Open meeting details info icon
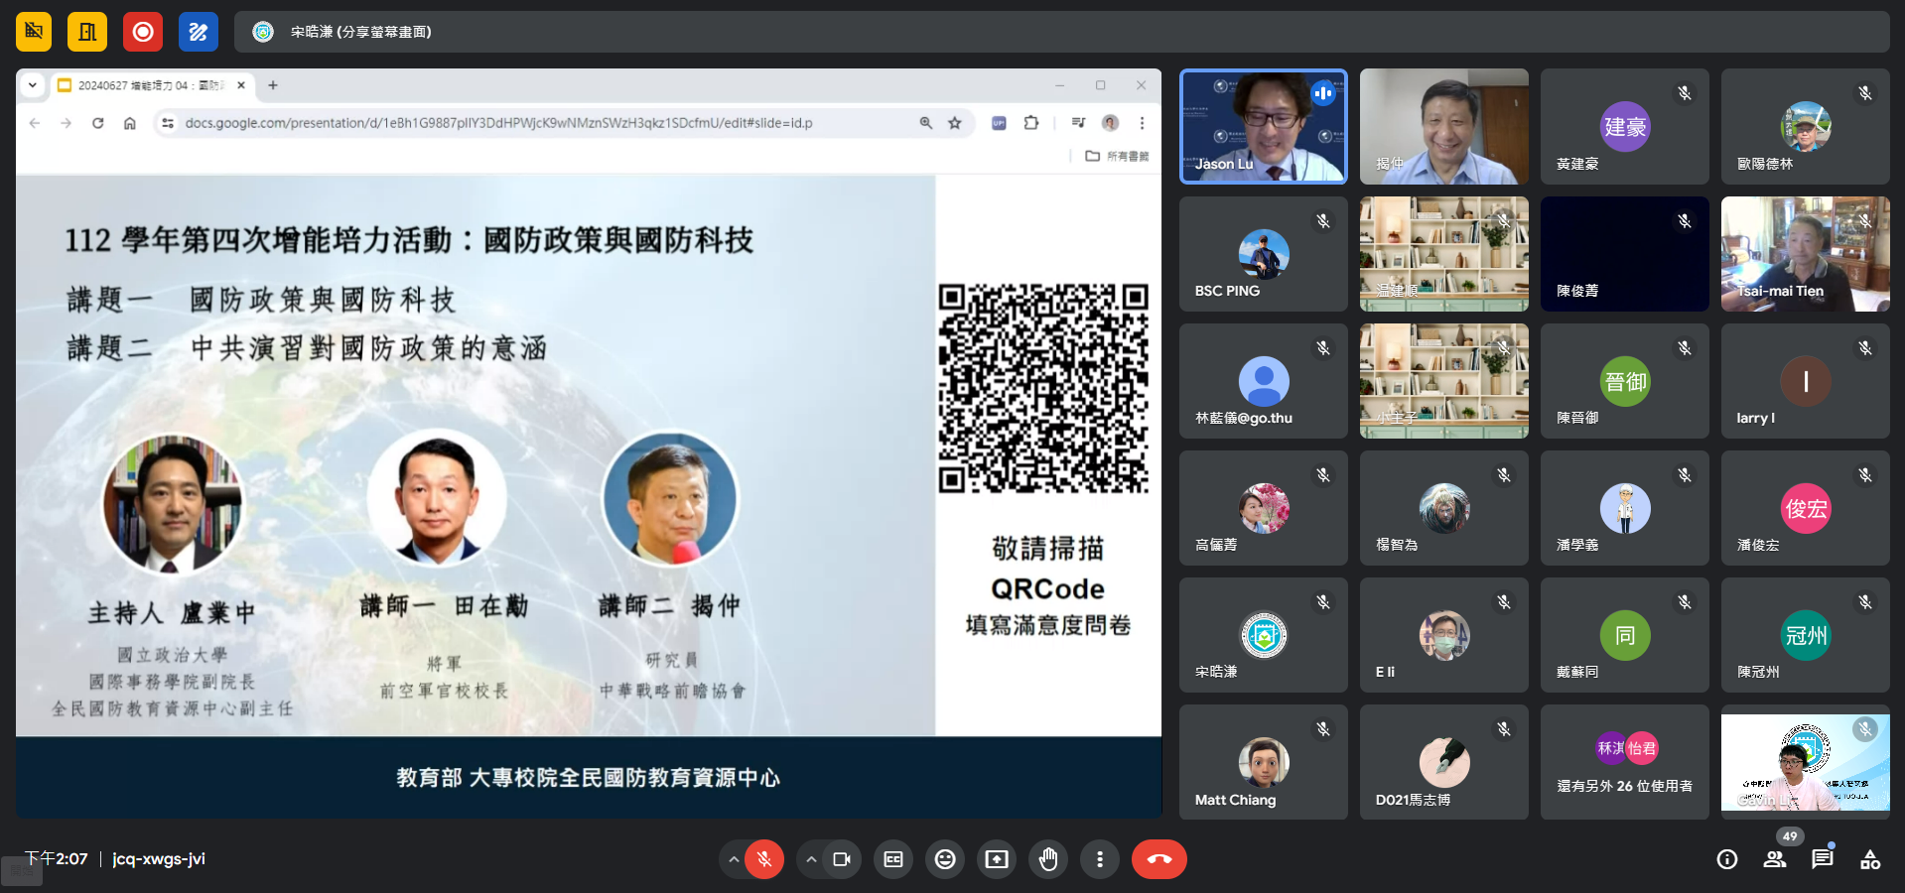The width and height of the screenshot is (1905, 893). coord(1727,859)
